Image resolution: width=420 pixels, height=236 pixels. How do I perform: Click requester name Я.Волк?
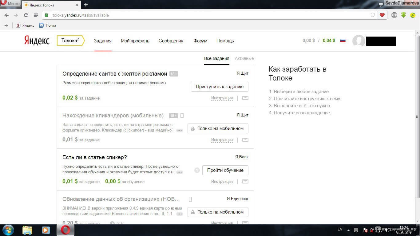click(x=242, y=157)
